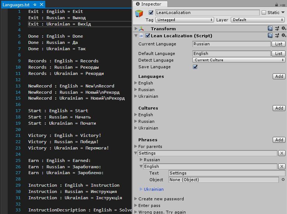287x214 pixels.
Task: Expand Ukrainian under Cultures
Action: [x=136, y=128]
